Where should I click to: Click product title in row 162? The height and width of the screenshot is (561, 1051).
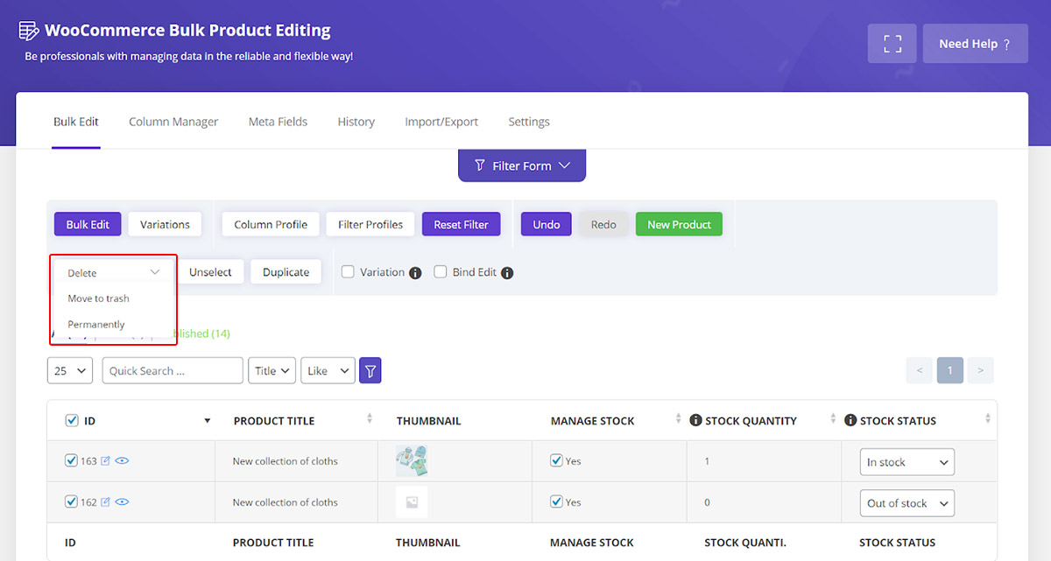point(286,502)
